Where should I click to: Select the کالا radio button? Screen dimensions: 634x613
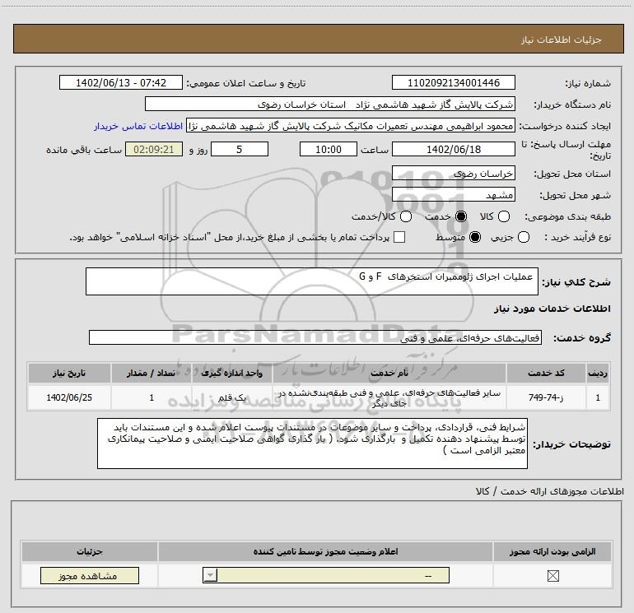pos(503,216)
